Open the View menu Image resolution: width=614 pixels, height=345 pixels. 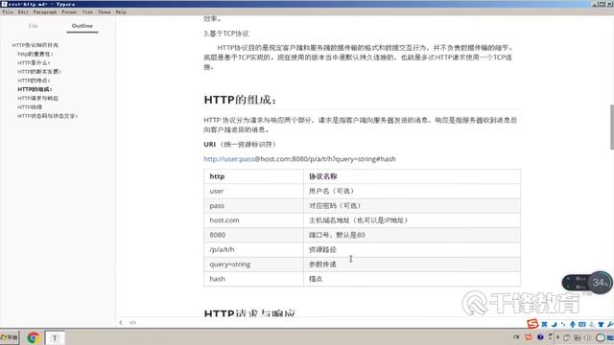pos(87,12)
